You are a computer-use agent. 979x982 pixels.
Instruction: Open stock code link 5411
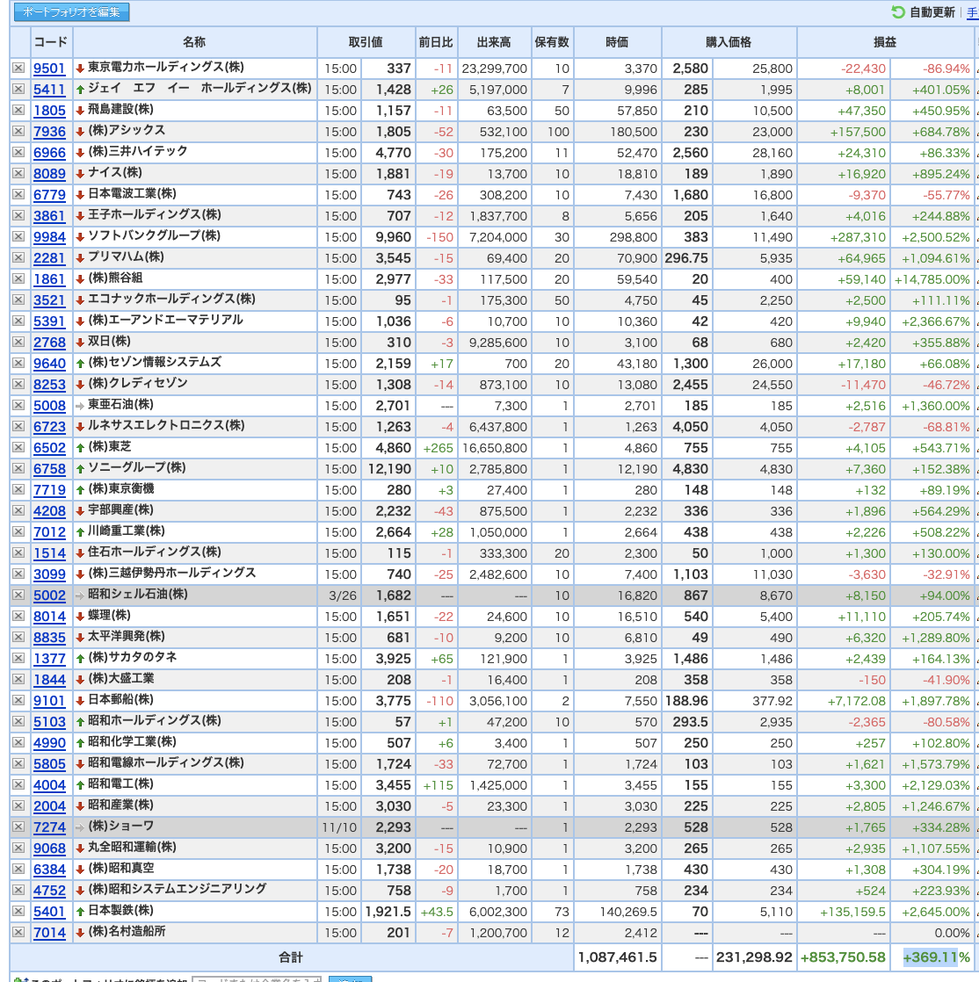[49, 90]
